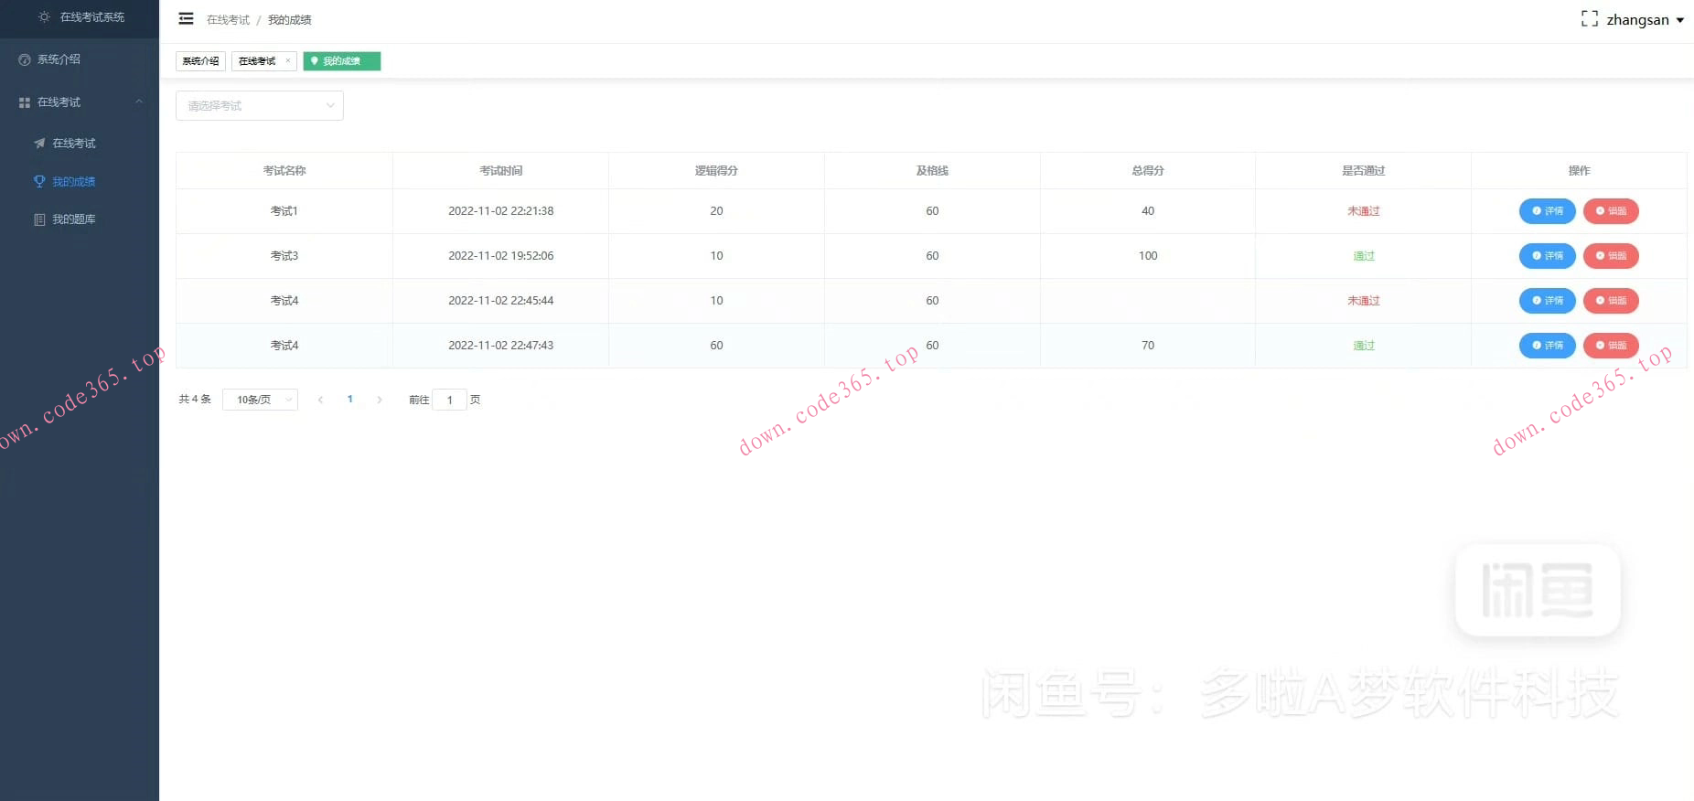The height and width of the screenshot is (801, 1694).
Task: Open the 请选择考试 exam selector
Action: point(260,105)
